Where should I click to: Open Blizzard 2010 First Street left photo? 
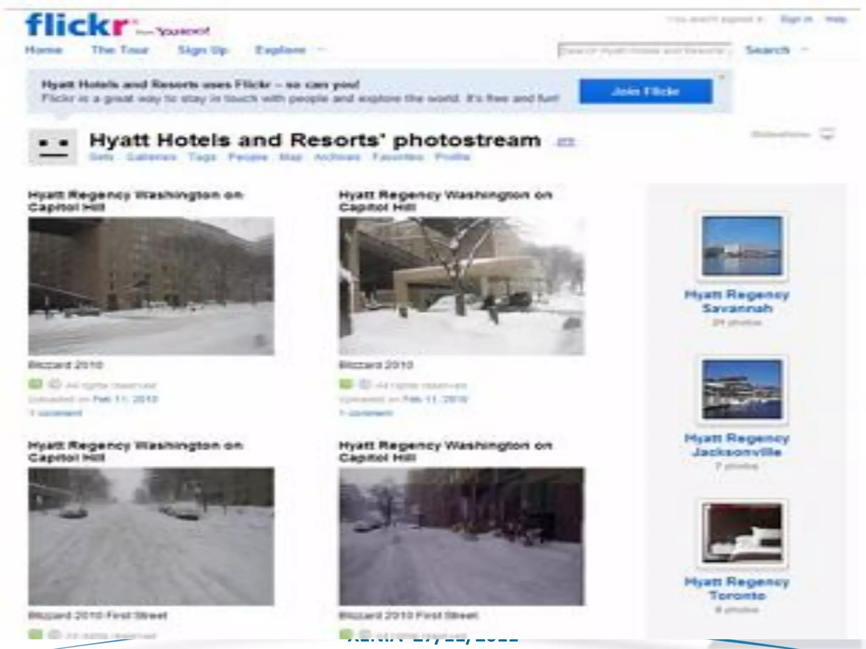pyautogui.click(x=151, y=536)
